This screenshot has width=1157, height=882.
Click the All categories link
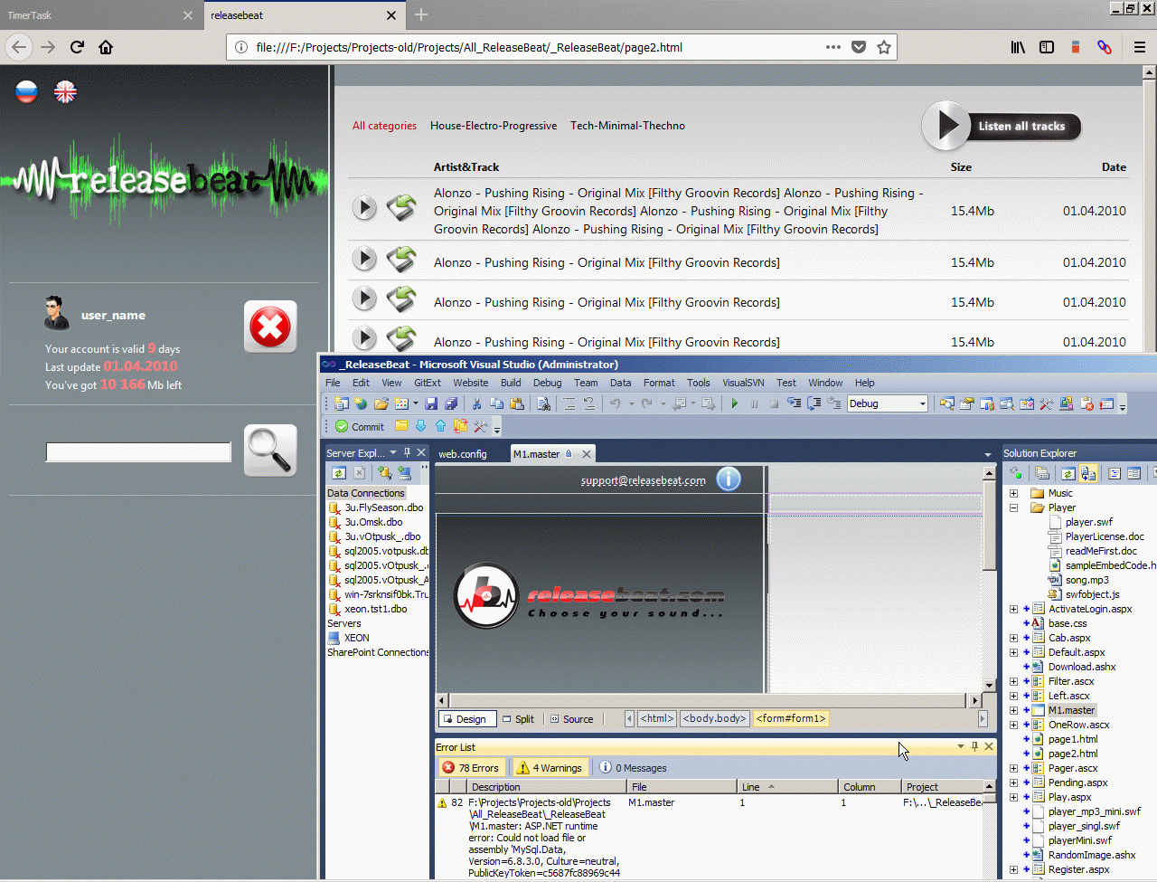pyautogui.click(x=384, y=126)
